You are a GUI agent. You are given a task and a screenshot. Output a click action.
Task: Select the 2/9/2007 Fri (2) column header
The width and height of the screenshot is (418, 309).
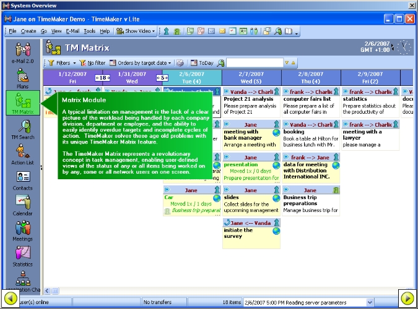(x=370, y=78)
